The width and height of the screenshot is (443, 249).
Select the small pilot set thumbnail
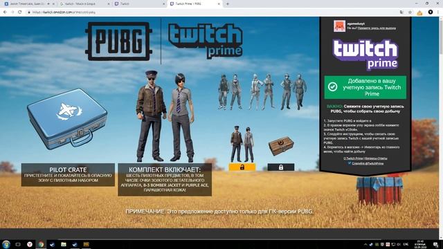[x=242, y=144]
